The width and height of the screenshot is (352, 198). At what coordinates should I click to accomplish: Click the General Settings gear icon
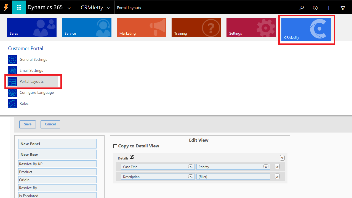click(x=12, y=60)
